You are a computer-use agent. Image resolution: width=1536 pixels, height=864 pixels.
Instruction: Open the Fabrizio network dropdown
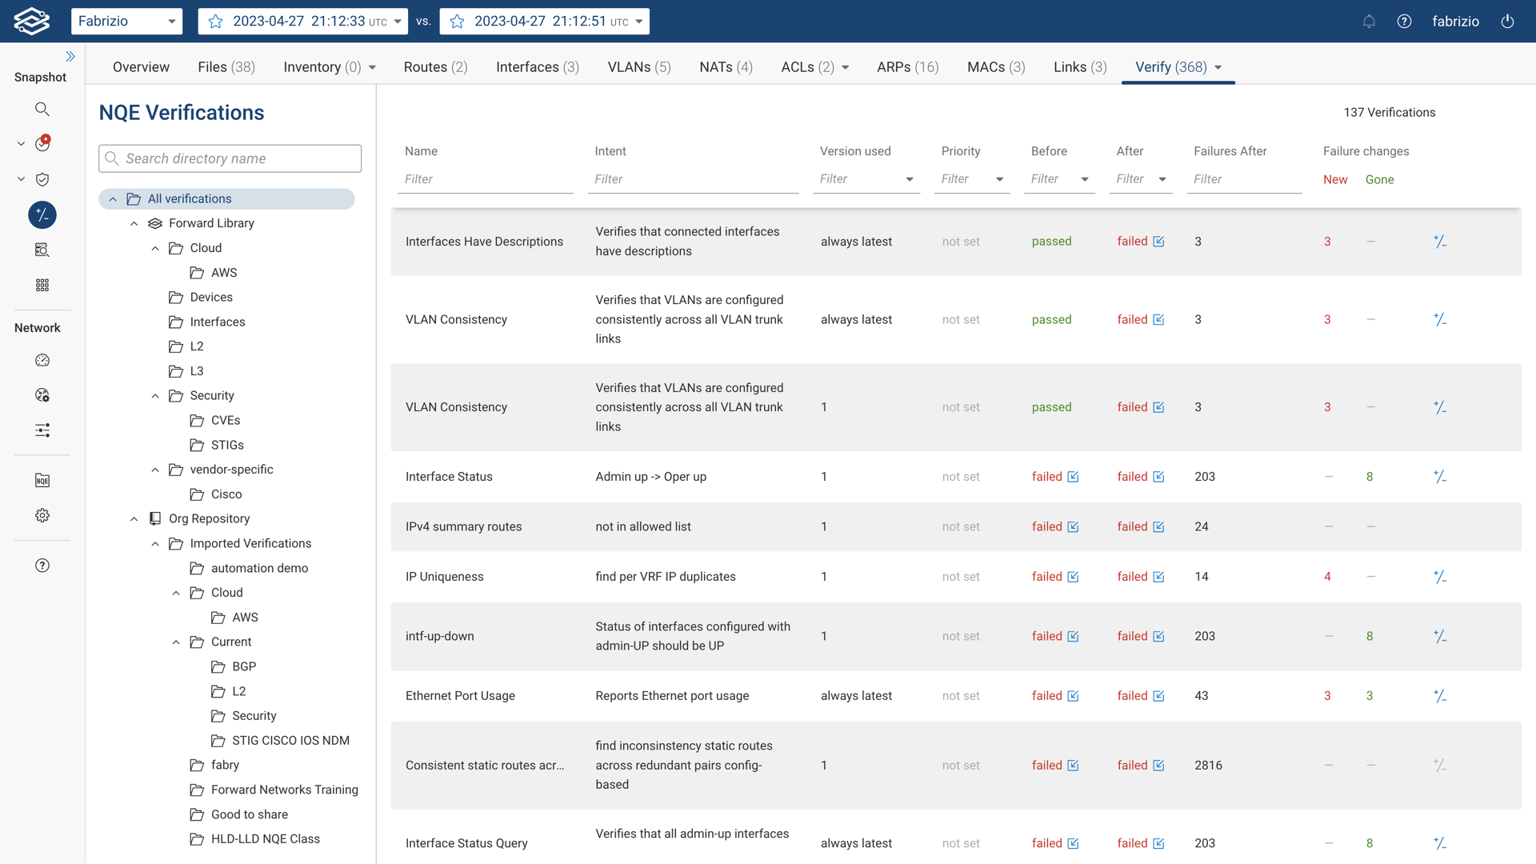(x=126, y=22)
